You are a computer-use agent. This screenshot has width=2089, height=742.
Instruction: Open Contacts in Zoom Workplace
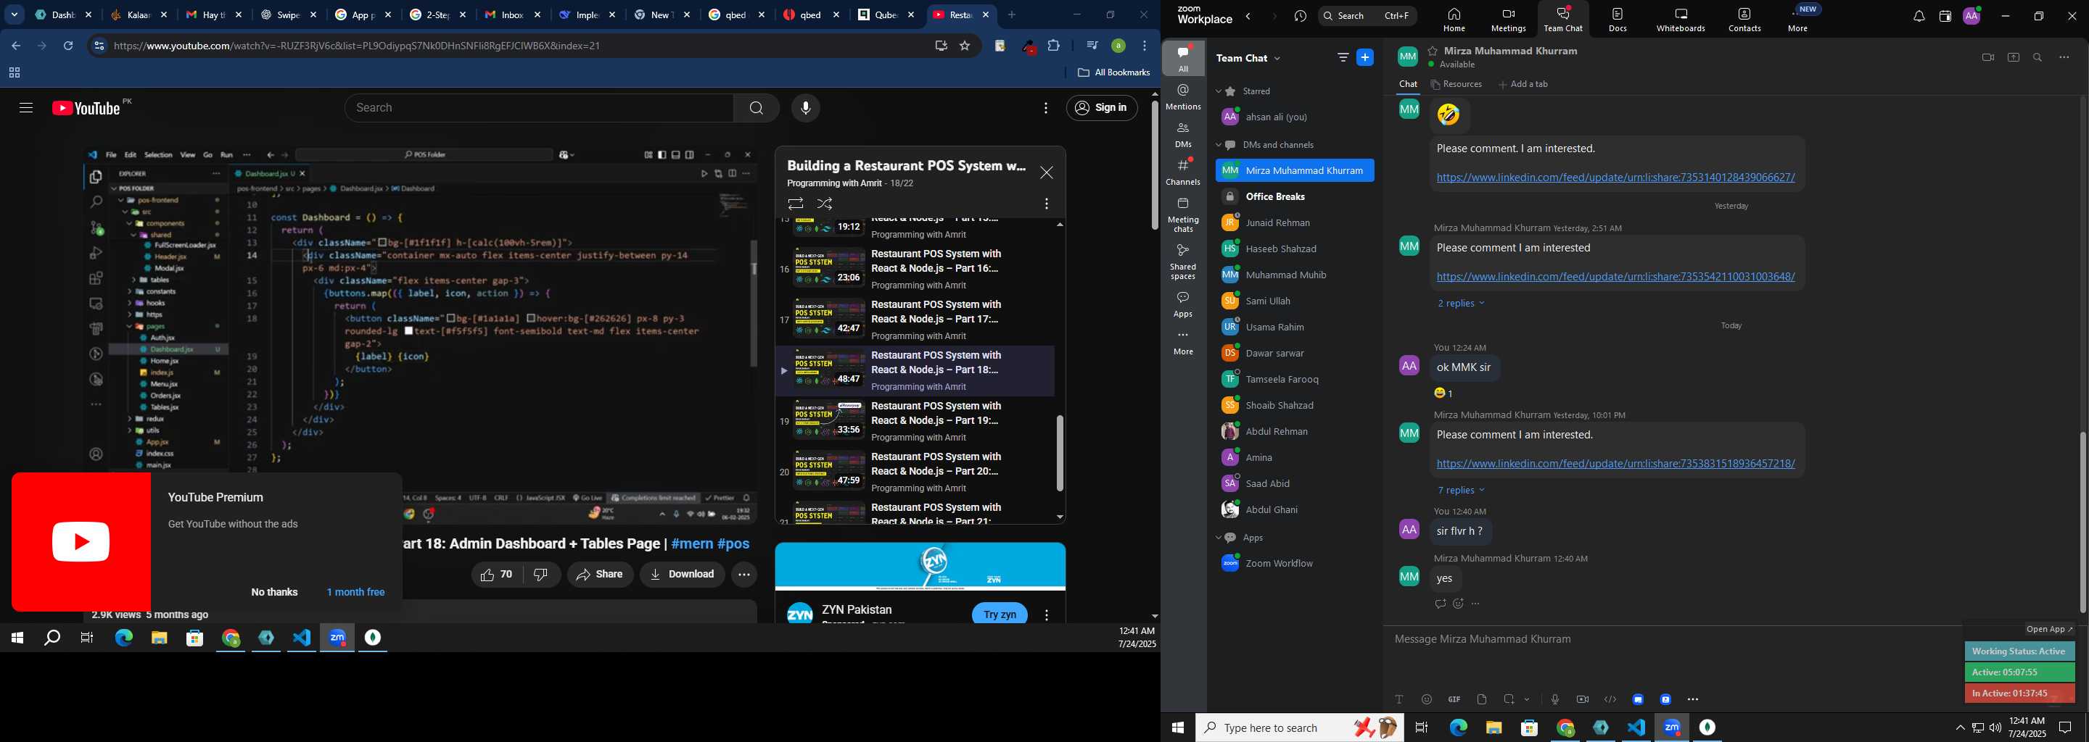[x=1744, y=20]
